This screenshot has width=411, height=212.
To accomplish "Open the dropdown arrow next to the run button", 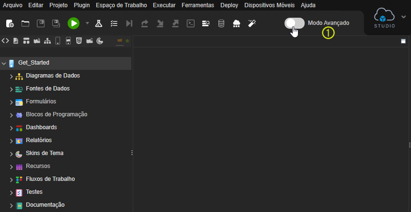I will (x=87, y=23).
